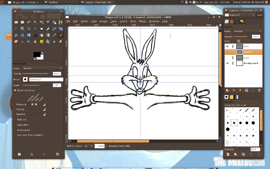
Task: Click the black foreground color swatch
Action: click(x=37, y=54)
